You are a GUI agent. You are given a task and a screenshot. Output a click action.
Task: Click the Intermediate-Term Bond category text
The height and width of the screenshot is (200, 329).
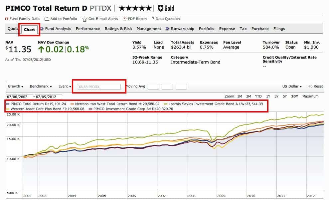(x=196, y=62)
